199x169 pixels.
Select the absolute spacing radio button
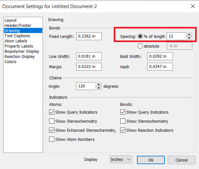pyautogui.click(x=140, y=46)
